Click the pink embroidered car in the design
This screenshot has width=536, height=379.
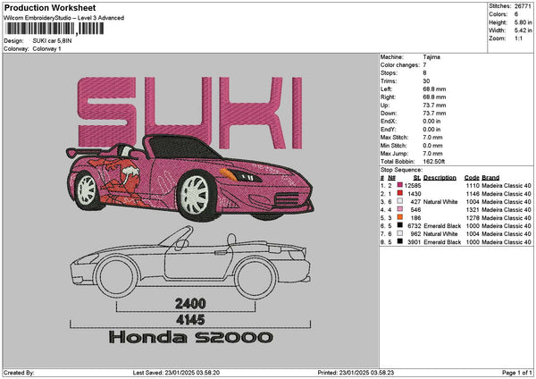coord(190,178)
